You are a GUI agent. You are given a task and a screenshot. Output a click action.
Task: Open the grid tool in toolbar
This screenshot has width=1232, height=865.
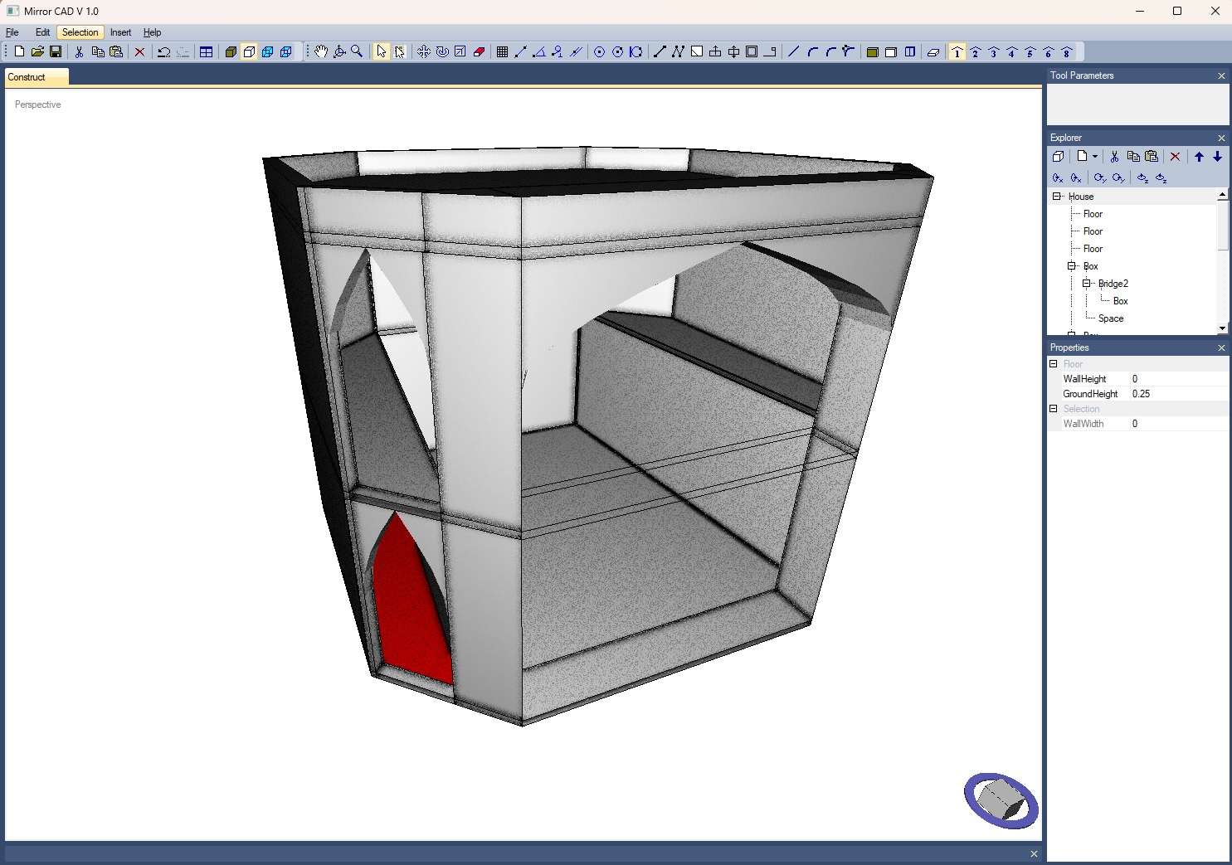coord(502,51)
